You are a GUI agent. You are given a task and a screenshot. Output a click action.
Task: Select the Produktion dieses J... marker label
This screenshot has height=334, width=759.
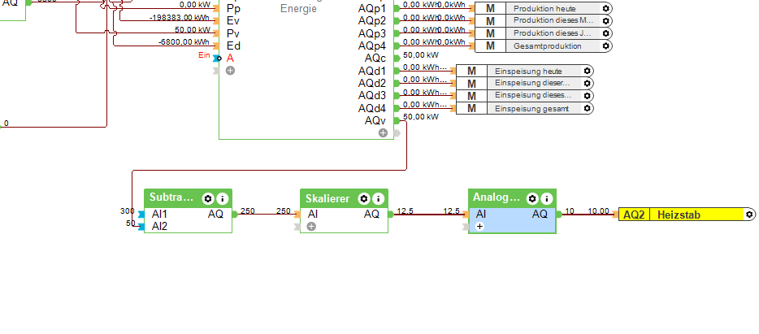[x=553, y=34]
